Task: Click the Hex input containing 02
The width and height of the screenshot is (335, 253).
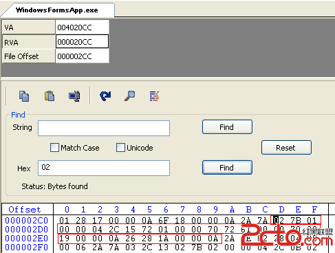Action: (x=104, y=168)
